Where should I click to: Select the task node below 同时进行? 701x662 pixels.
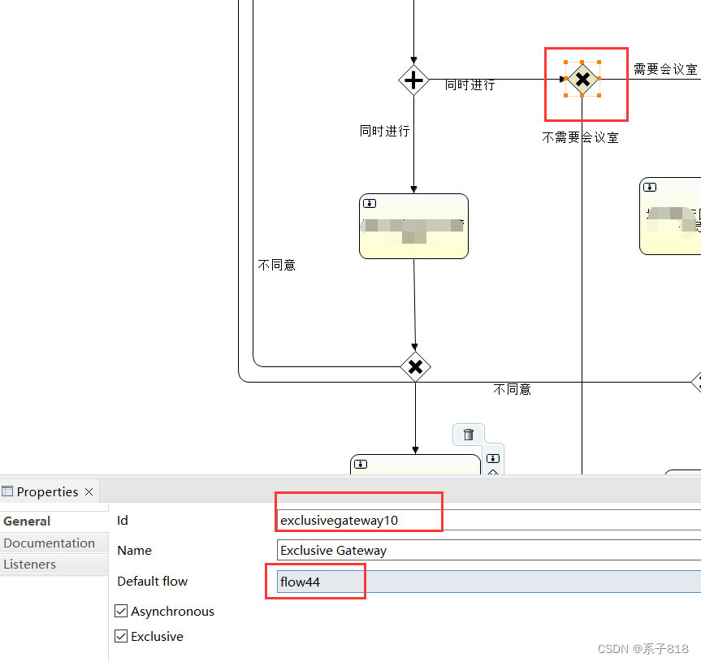click(x=413, y=226)
